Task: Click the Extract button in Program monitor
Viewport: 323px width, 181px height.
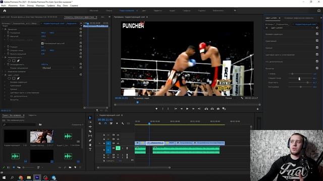Action: [212, 109]
